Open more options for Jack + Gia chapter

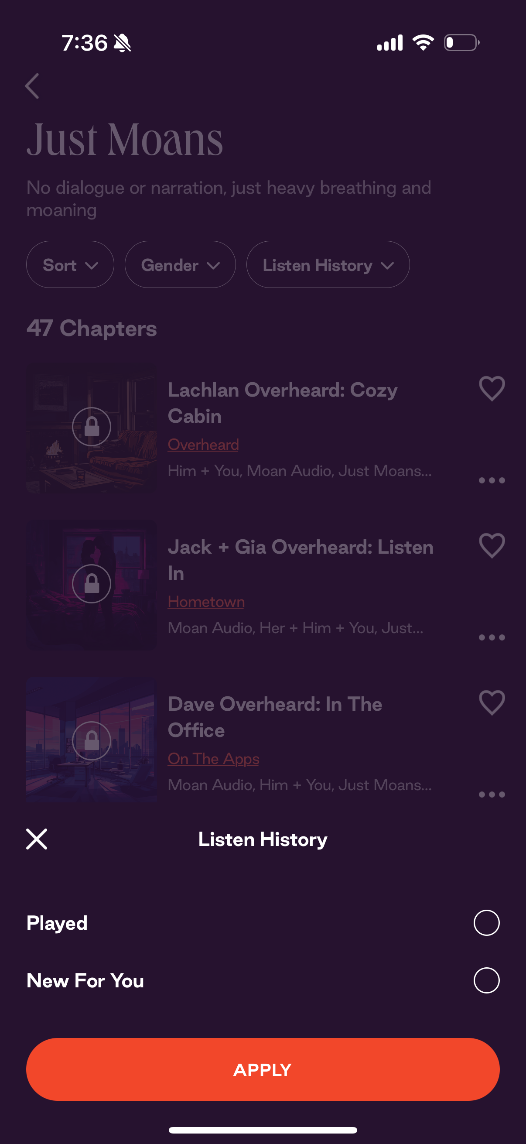point(492,637)
